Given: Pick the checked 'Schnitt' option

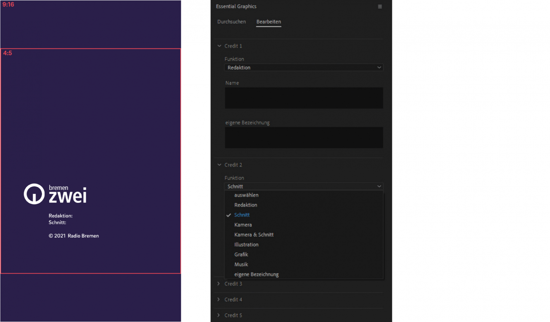Looking at the screenshot, I should tap(242, 215).
